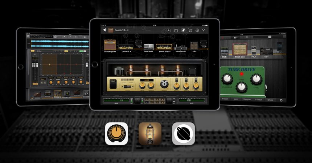The height and width of the screenshot is (163, 312).
Task: Click the back arrow beside Tweed Lux
Action: pos(104,30)
